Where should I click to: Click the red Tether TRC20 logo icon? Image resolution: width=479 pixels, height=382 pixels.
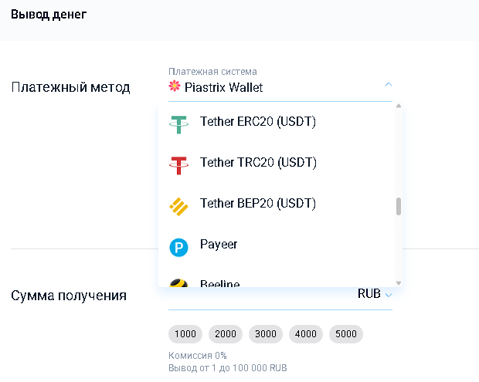(x=179, y=164)
